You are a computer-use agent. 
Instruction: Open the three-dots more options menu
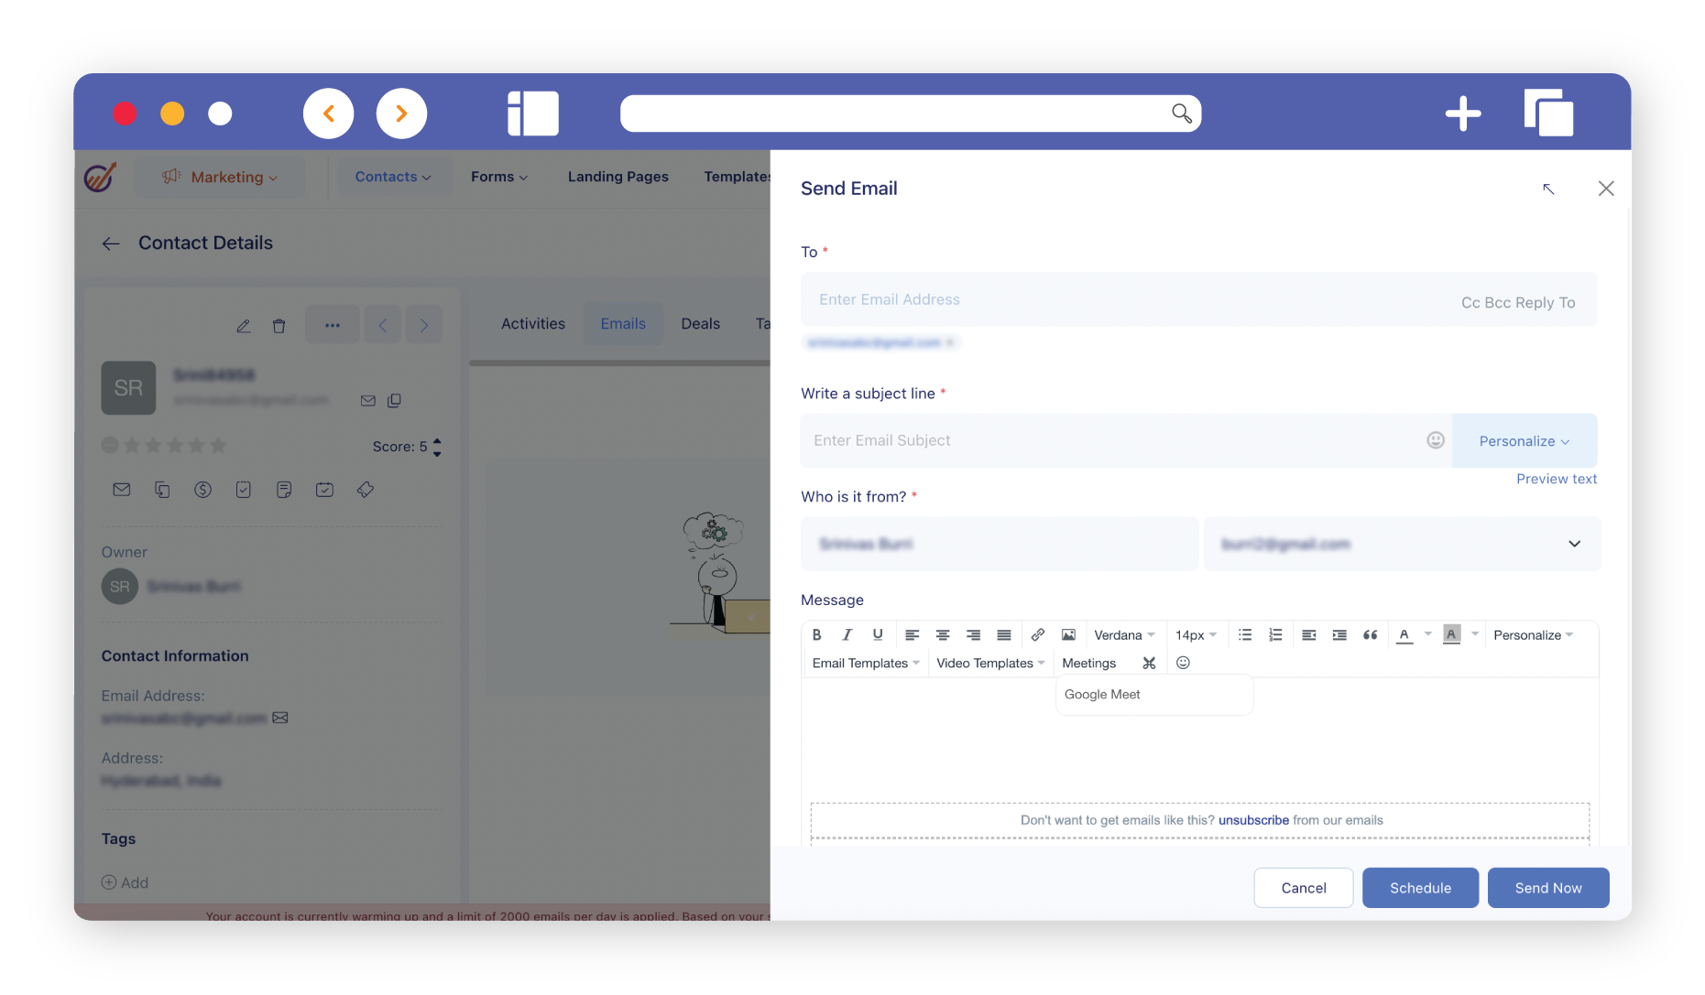(x=333, y=325)
